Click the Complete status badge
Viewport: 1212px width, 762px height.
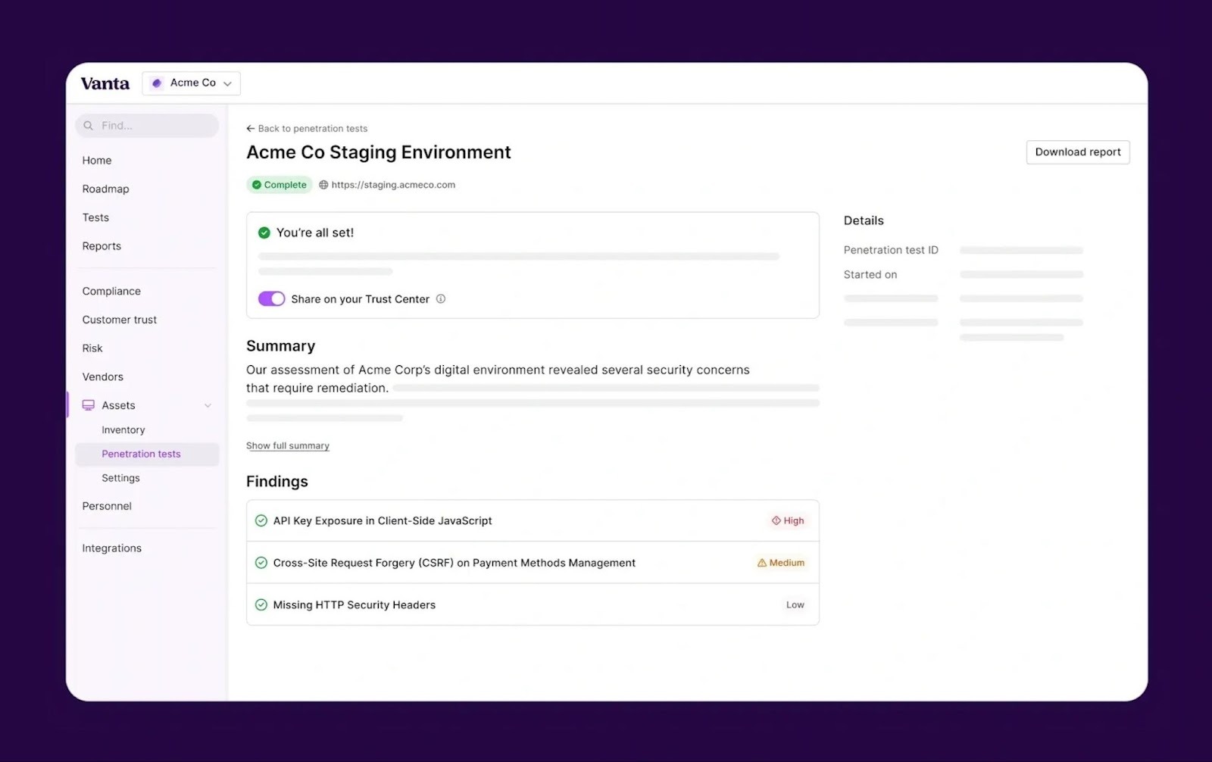[280, 185]
